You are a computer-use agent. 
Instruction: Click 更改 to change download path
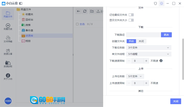166,35
